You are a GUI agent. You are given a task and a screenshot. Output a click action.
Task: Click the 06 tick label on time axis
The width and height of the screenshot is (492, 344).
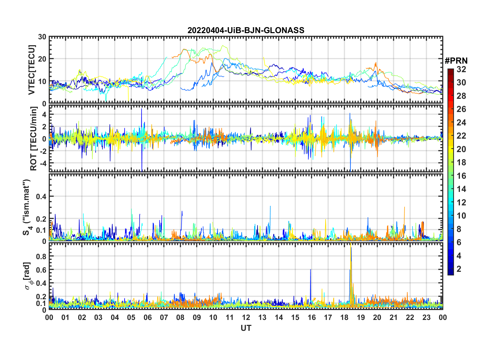point(147,317)
